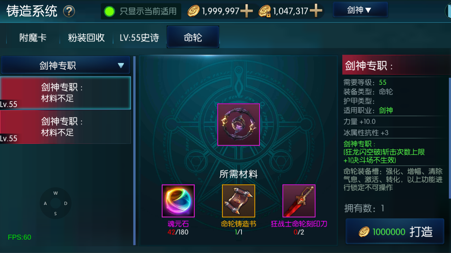Image resolution: width=451 pixels, height=253 pixels.
Task: Expand the 剑神 class dropdown at top
Action: tap(360, 10)
